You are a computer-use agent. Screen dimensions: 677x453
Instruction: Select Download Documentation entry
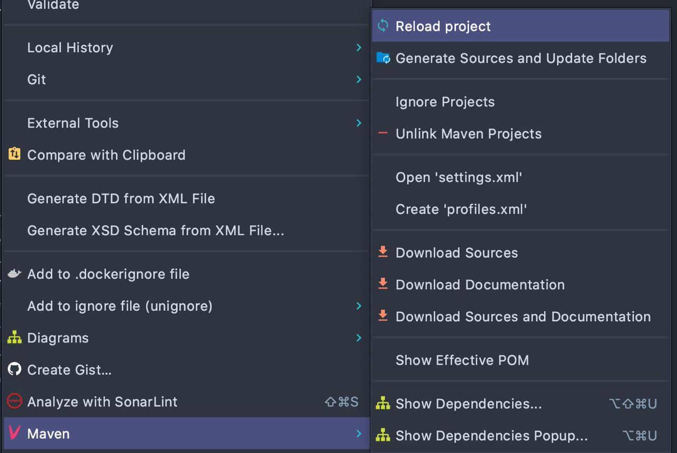(520, 284)
